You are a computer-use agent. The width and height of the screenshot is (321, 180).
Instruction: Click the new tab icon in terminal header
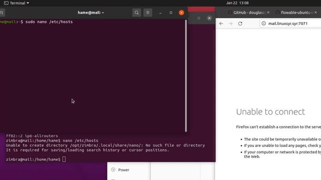click(x=2, y=12)
